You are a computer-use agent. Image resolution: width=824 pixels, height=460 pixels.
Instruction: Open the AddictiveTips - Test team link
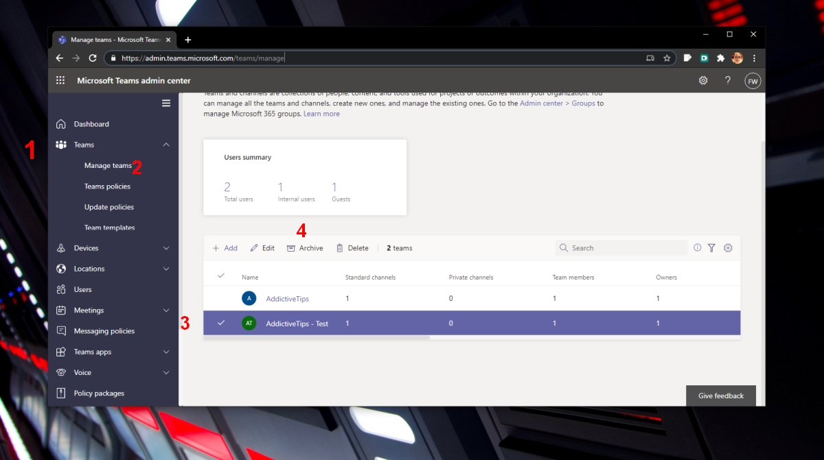click(297, 324)
